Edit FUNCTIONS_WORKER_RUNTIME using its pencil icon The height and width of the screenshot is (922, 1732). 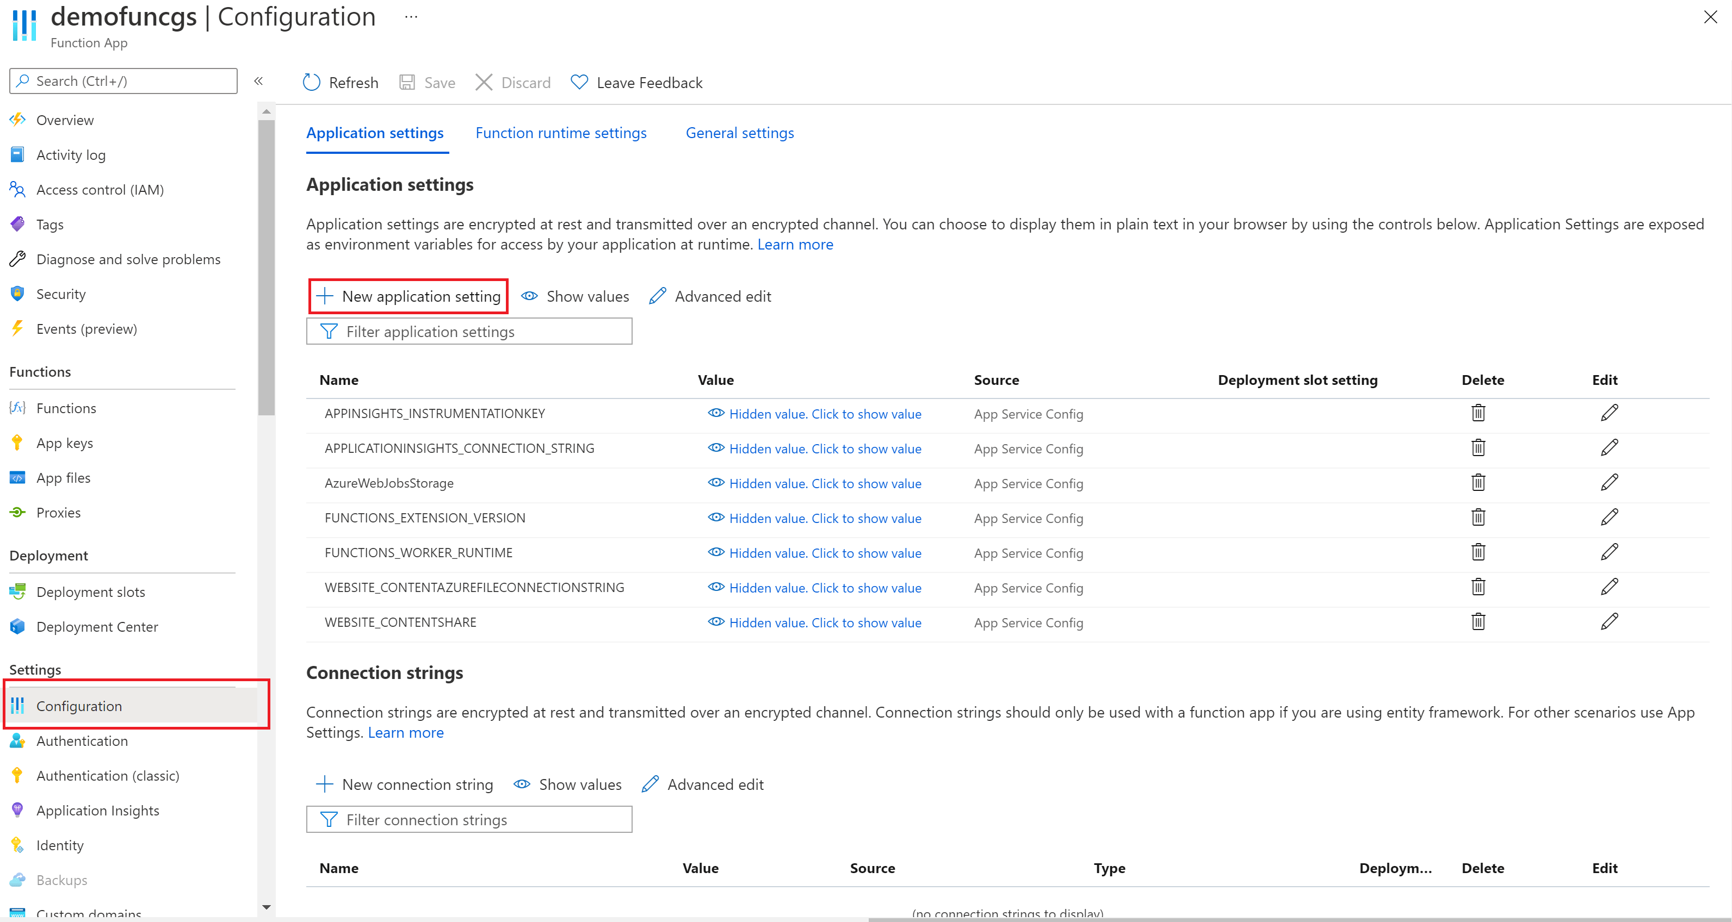point(1609,552)
